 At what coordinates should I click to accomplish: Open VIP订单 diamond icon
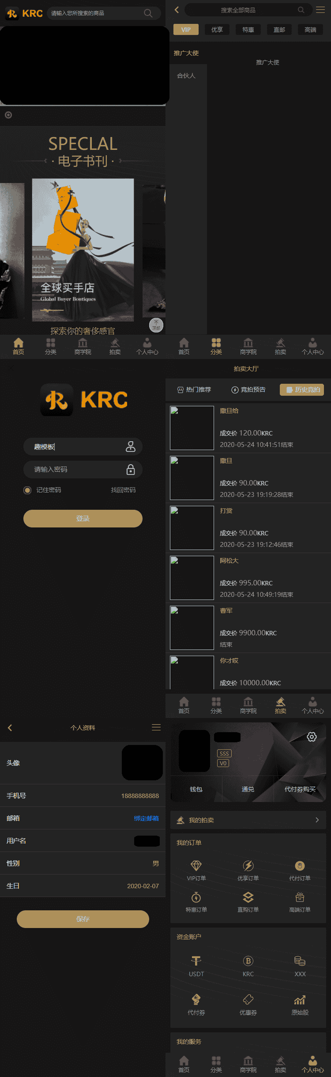196,865
